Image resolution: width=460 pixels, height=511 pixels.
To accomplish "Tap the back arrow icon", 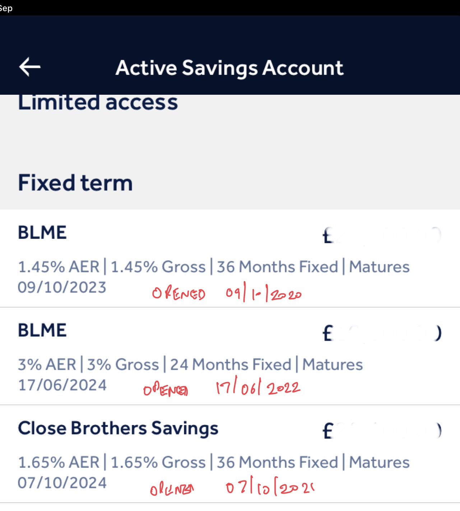I will coord(30,67).
